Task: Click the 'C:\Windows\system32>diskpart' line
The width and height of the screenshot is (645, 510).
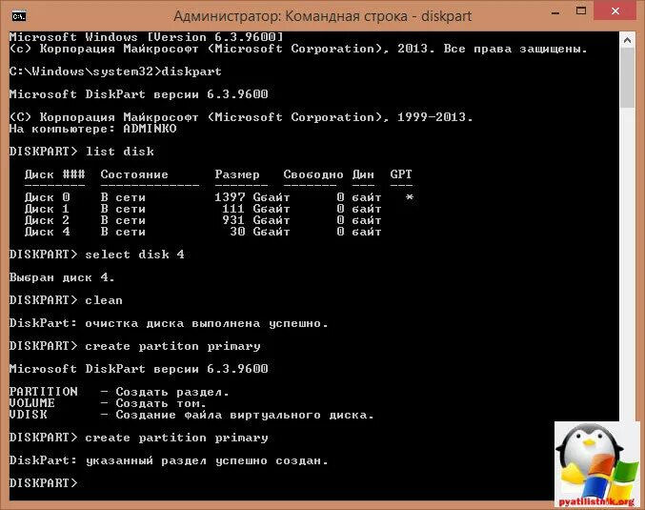Action: 115,71
